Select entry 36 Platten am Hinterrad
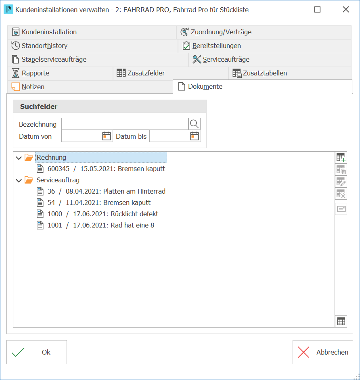Viewport: 360px width, 380px height. (107, 191)
